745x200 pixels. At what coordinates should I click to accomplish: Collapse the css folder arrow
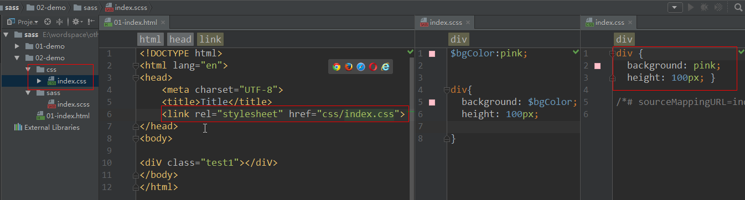28,70
